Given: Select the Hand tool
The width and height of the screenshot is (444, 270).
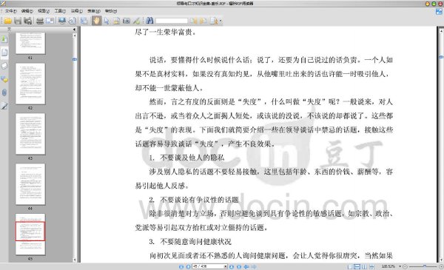Looking at the screenshot, I should click(96, 21).
